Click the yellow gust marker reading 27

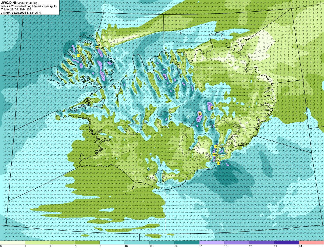click(200, 114)
